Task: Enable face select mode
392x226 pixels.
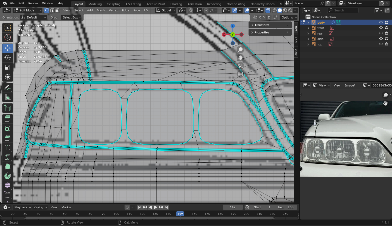Action: 57,10
